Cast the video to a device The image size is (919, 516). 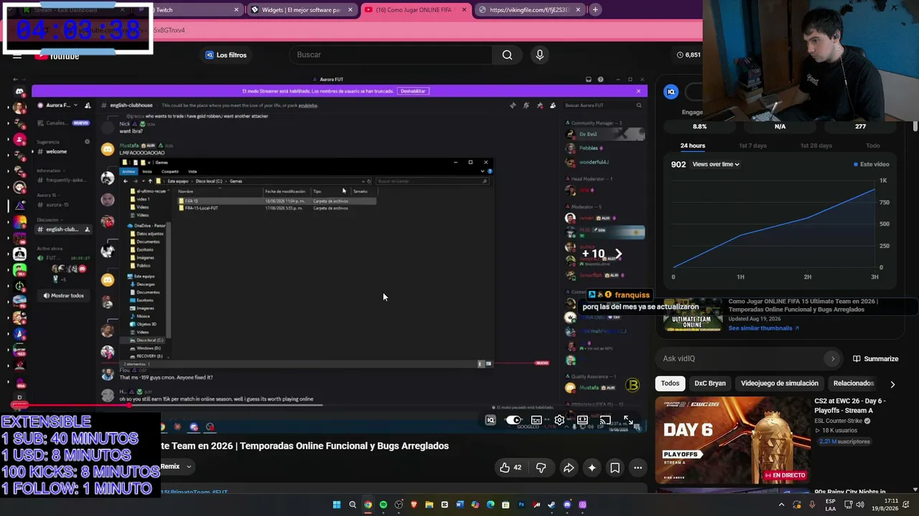coord(605,420)
